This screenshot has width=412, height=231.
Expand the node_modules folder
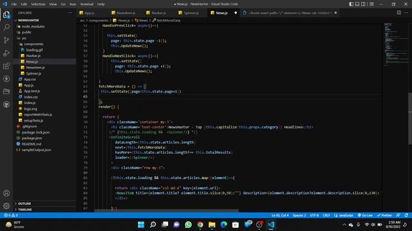coord(33,26)
